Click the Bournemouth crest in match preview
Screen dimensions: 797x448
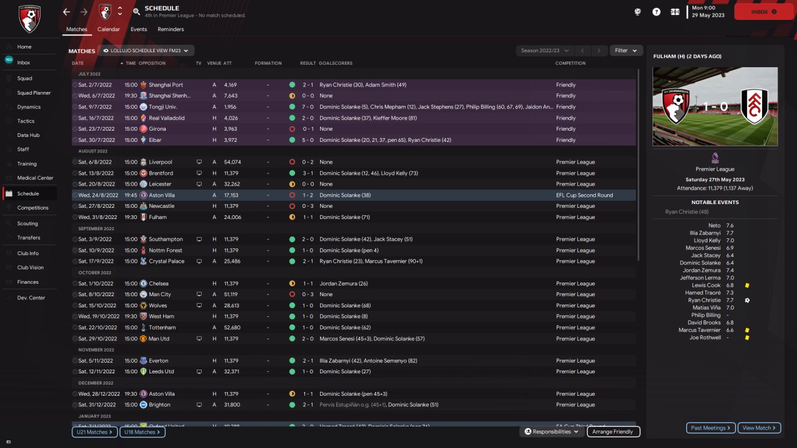pyautogui.click(x=676, y=106)
